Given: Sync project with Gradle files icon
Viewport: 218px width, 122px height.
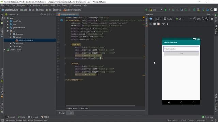Looking at the screenshot, I should pos(194,10).
